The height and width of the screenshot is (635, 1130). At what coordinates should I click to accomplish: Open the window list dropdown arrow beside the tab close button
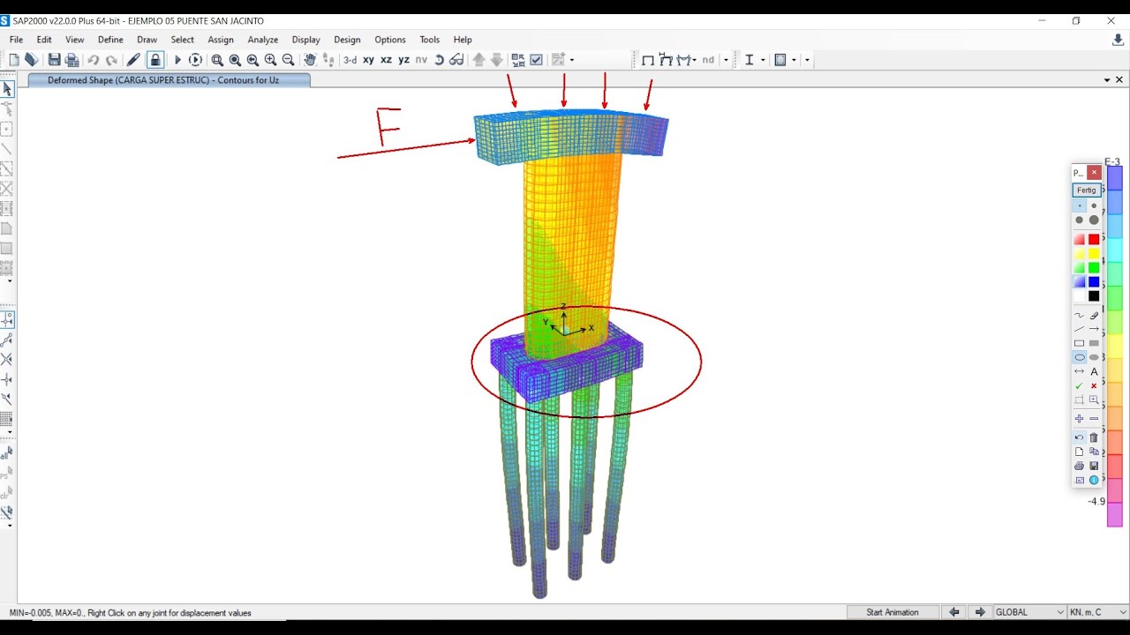pyautogui.click(x=1107, y=80)
